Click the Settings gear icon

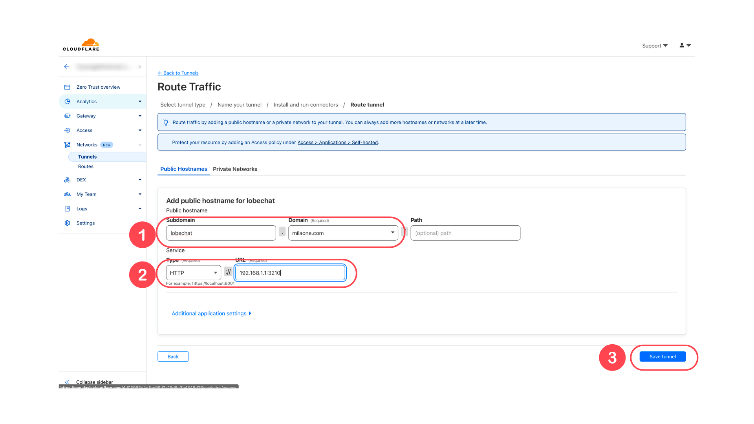coord(67,223)
